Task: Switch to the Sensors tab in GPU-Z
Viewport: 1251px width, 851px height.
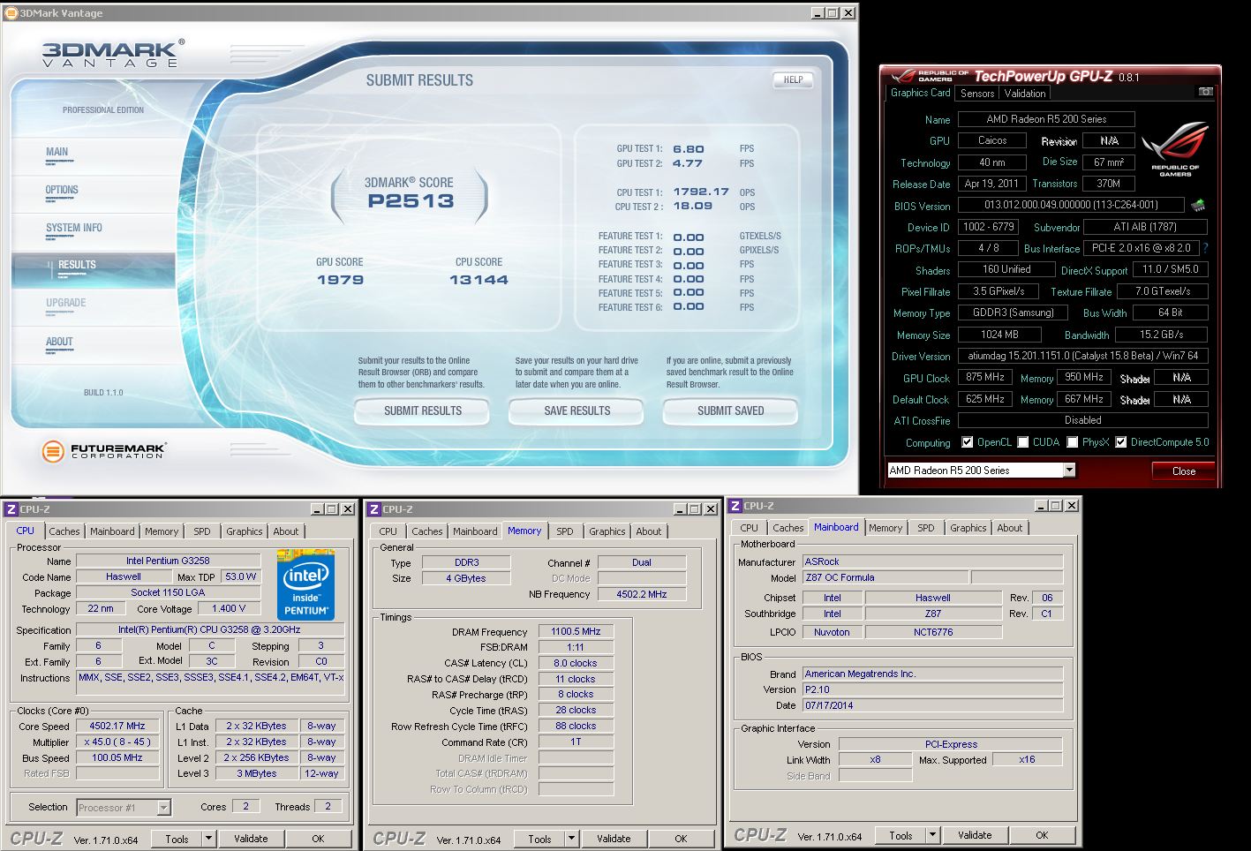Action: (x=977, y=94)
